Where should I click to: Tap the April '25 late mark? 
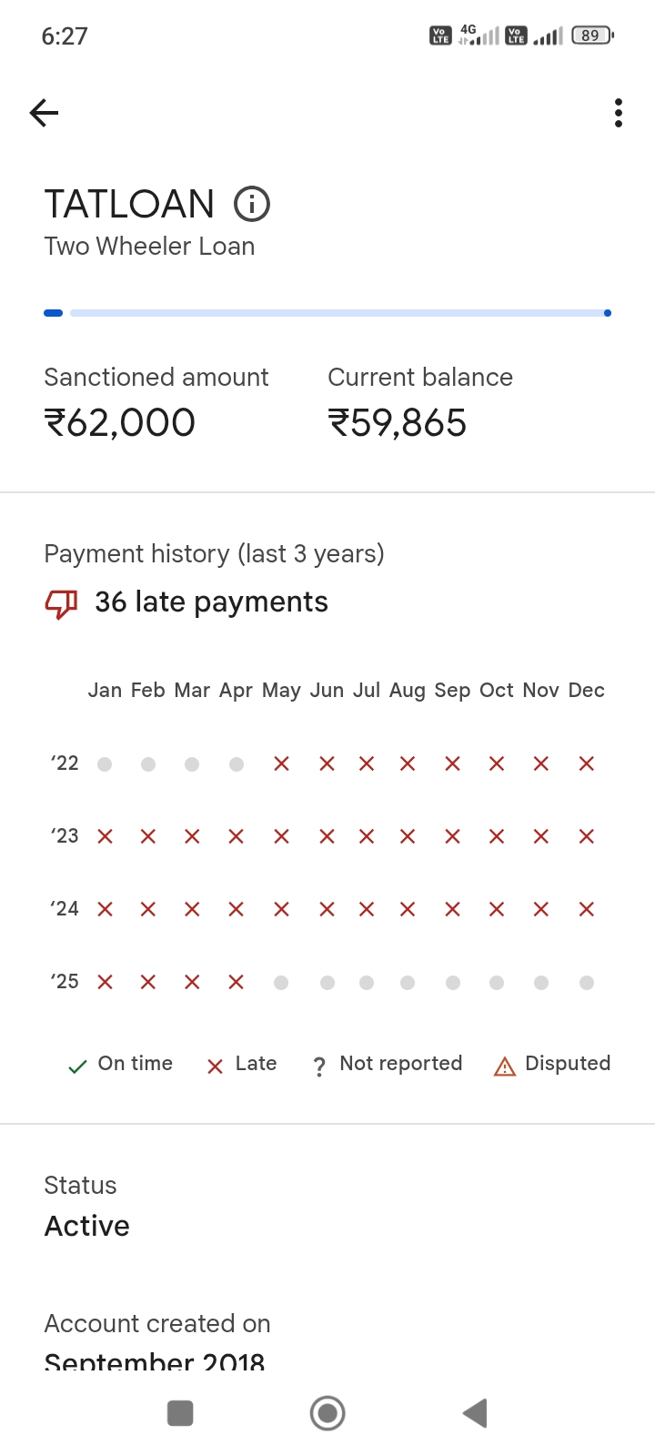[237, 982]
